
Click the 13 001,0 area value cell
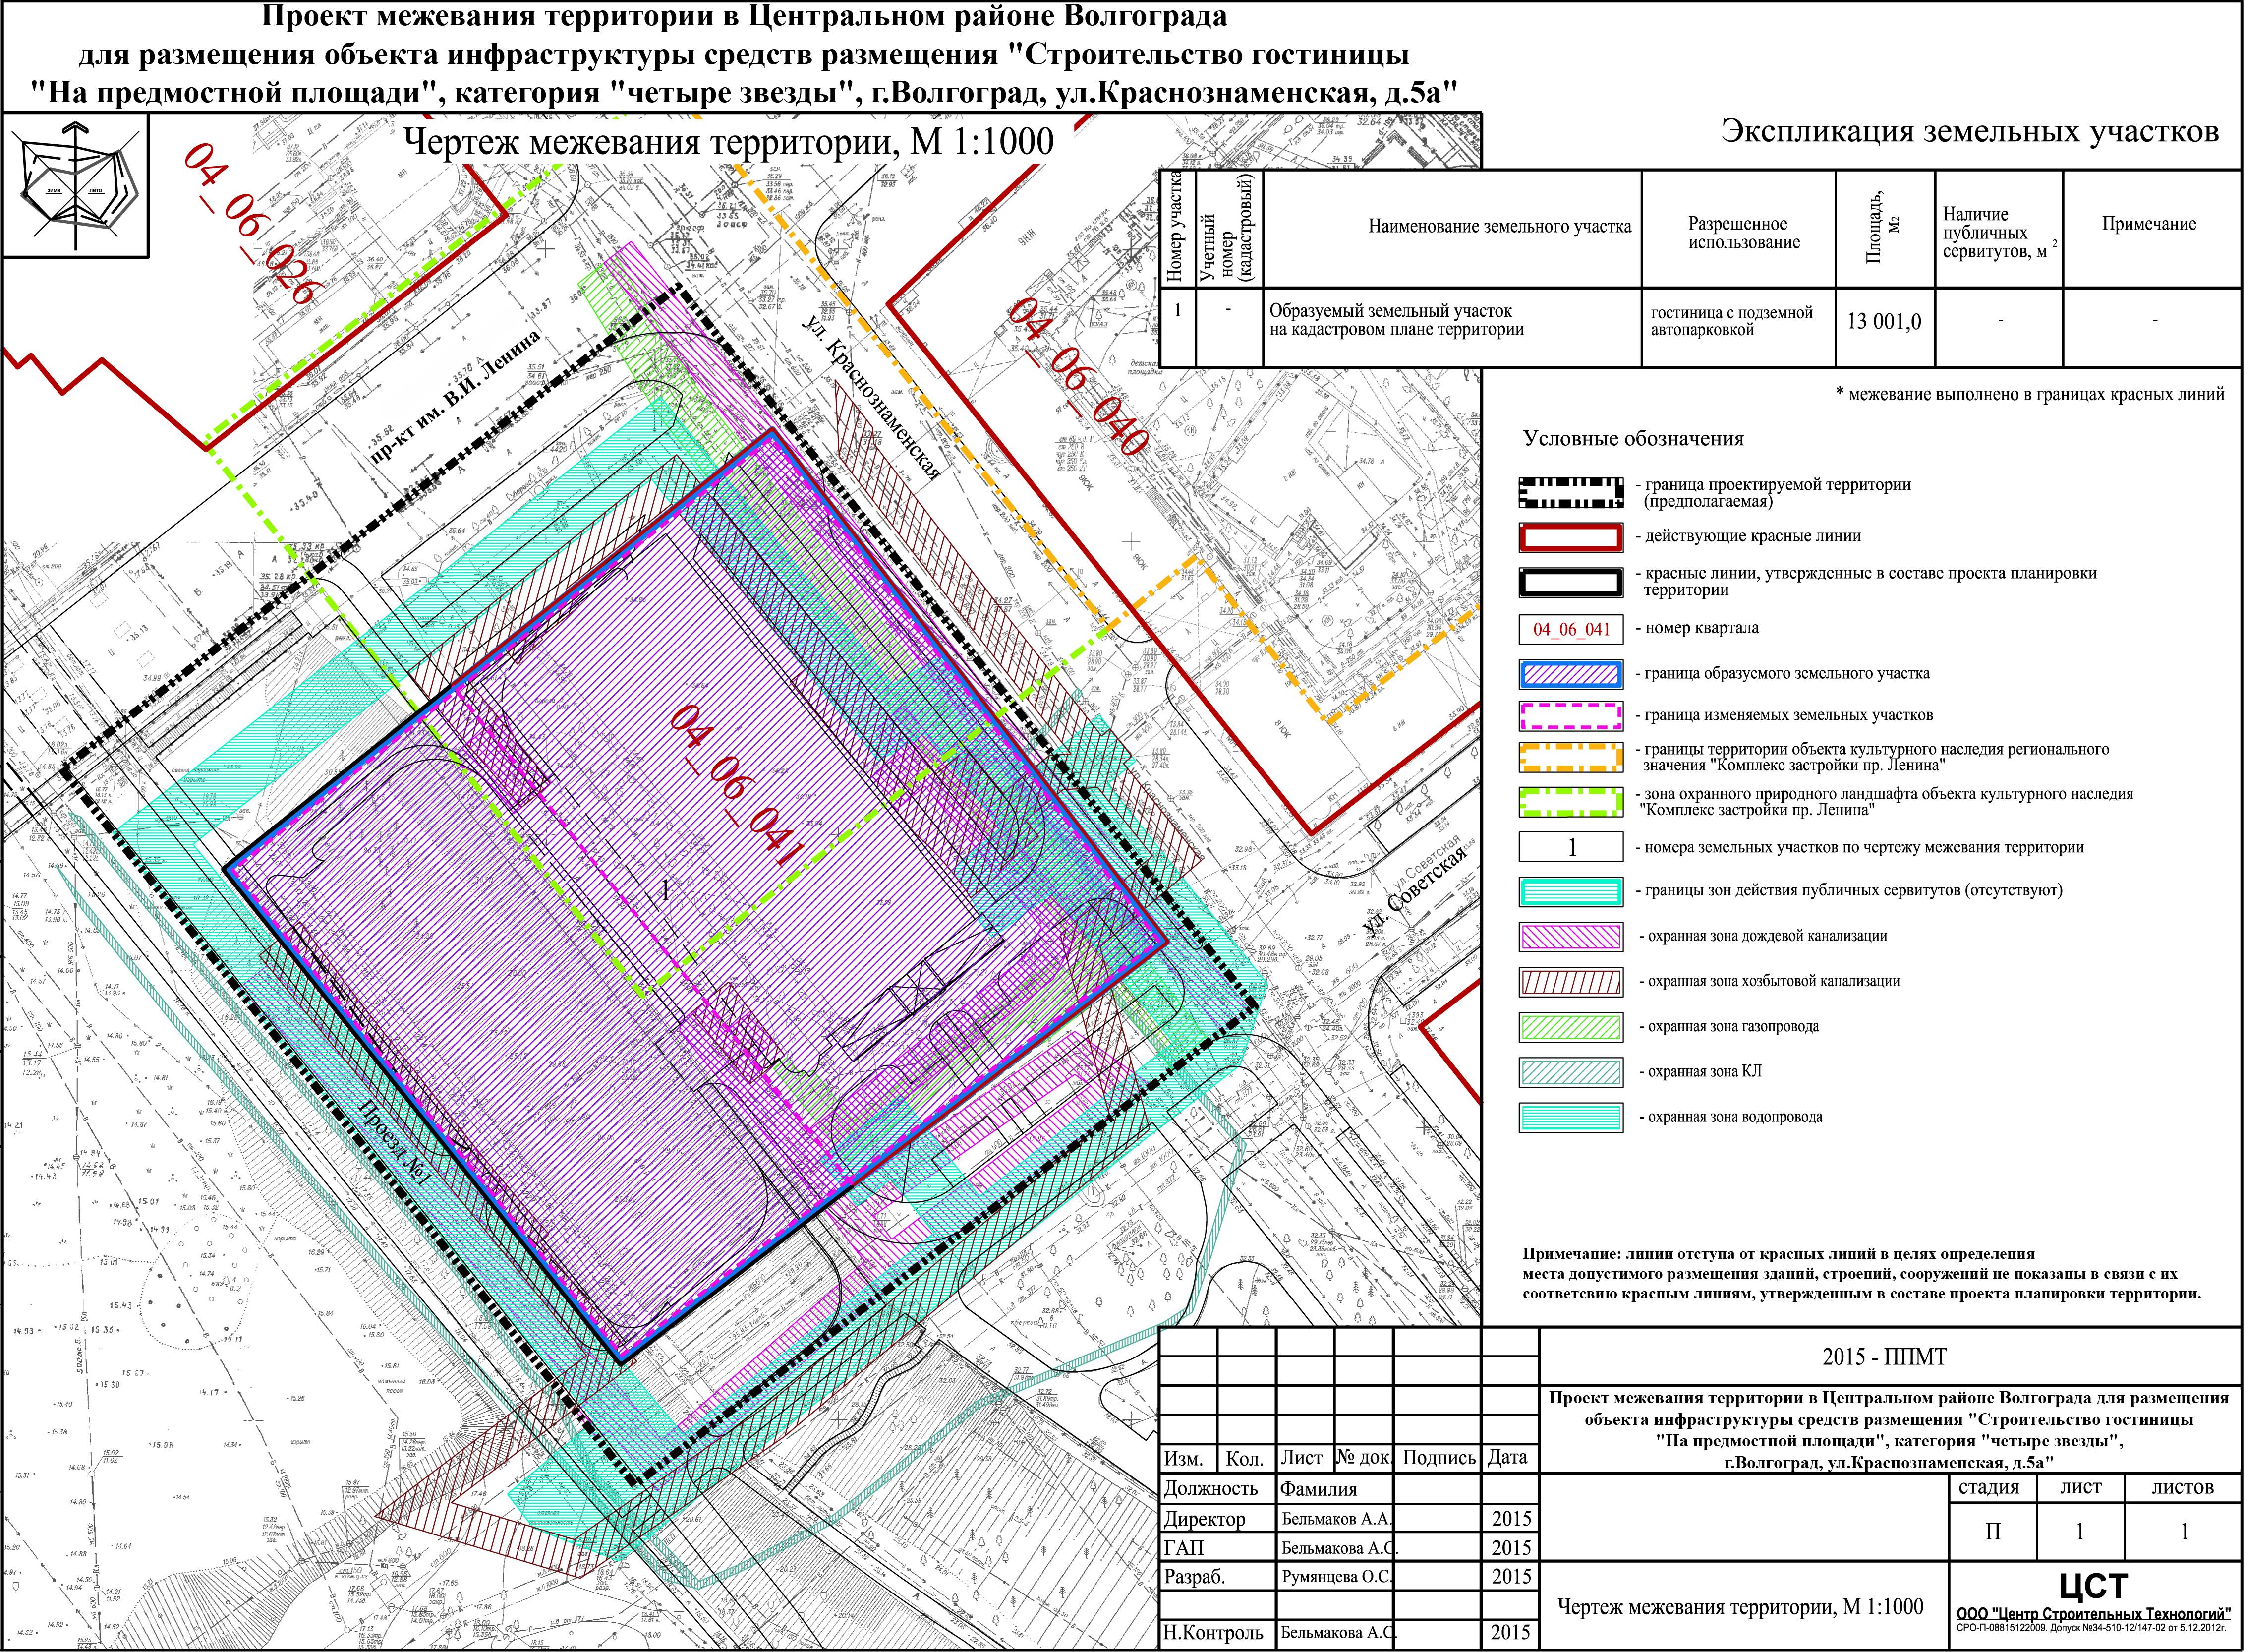1883,322
